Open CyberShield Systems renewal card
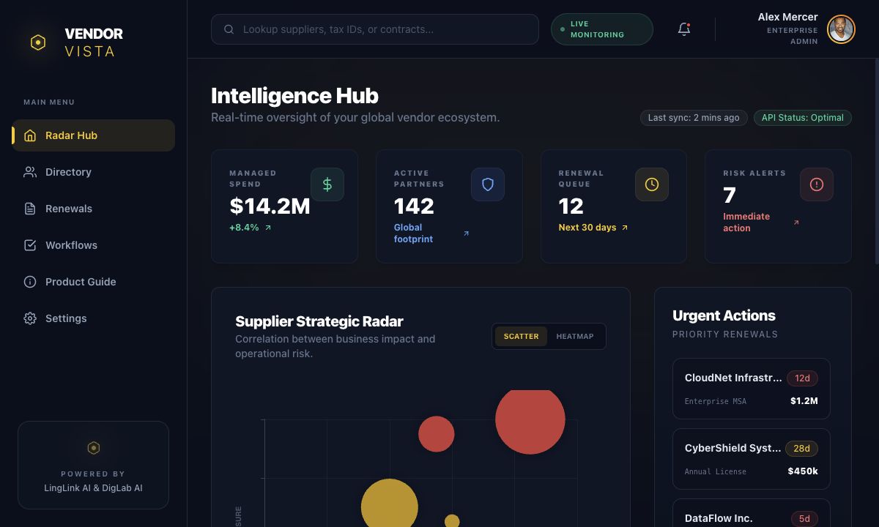The width and height of the screenshot is (879, 527). click(752, 459)
